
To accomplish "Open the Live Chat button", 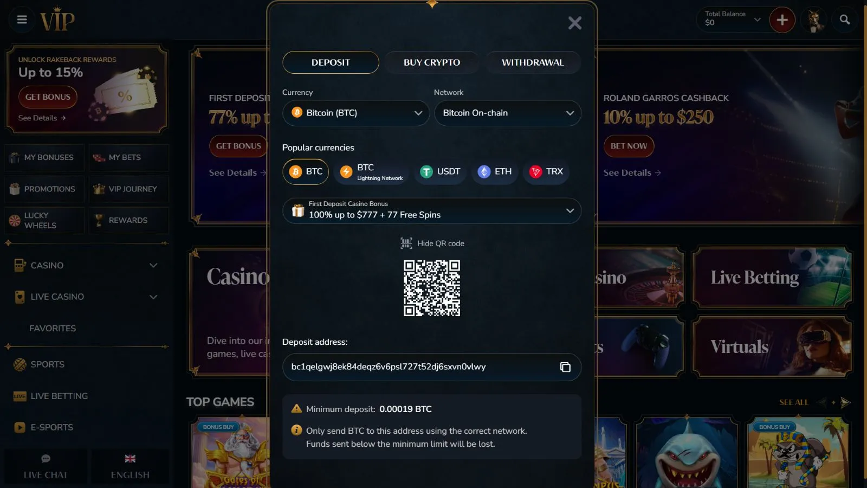I will click(46, 466).
